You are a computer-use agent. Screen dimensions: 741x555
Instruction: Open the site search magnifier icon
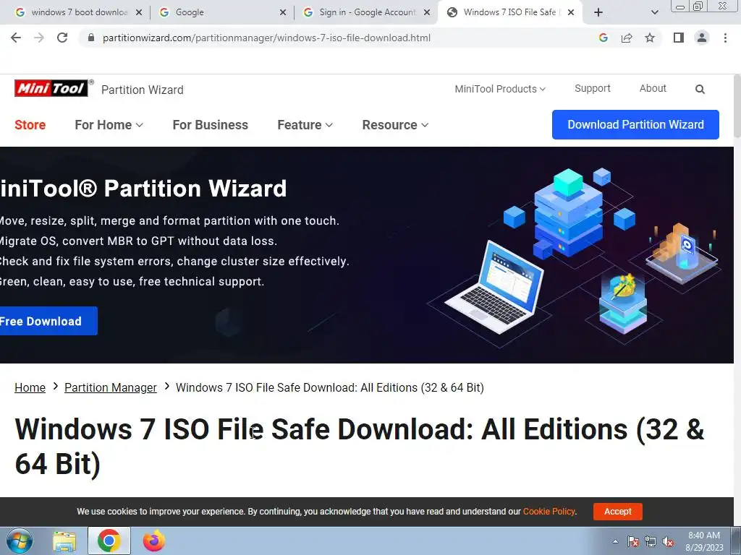click(700, 89)
